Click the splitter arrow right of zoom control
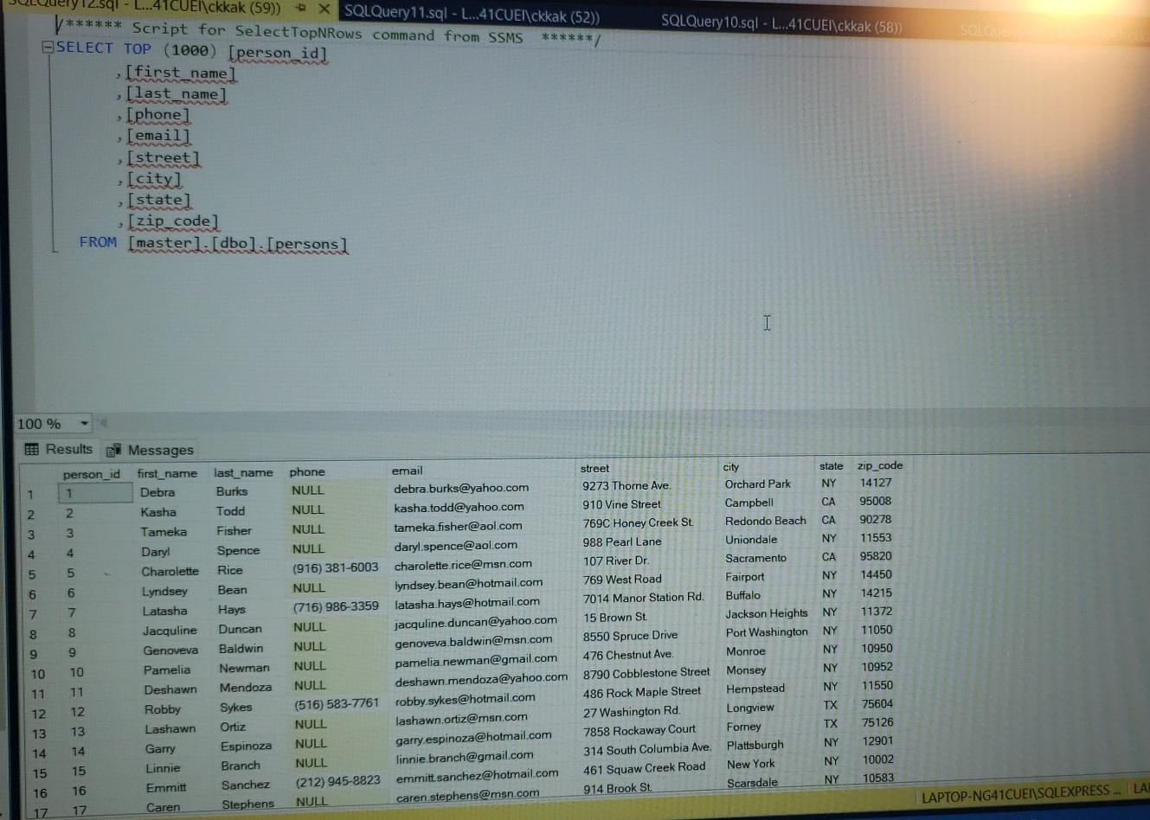Viewport: 1150px width, 820px height. pyautogui.click(x=103, y=423)
